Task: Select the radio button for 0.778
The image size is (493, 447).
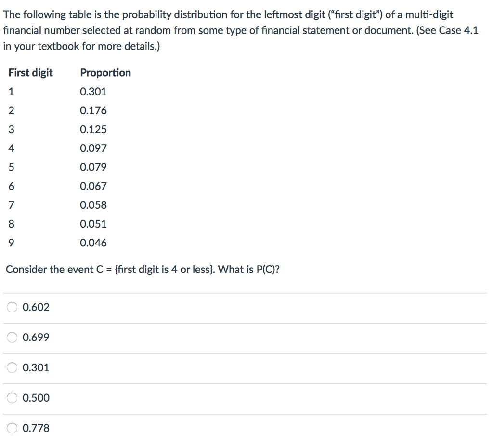Action: click(12, 428)
